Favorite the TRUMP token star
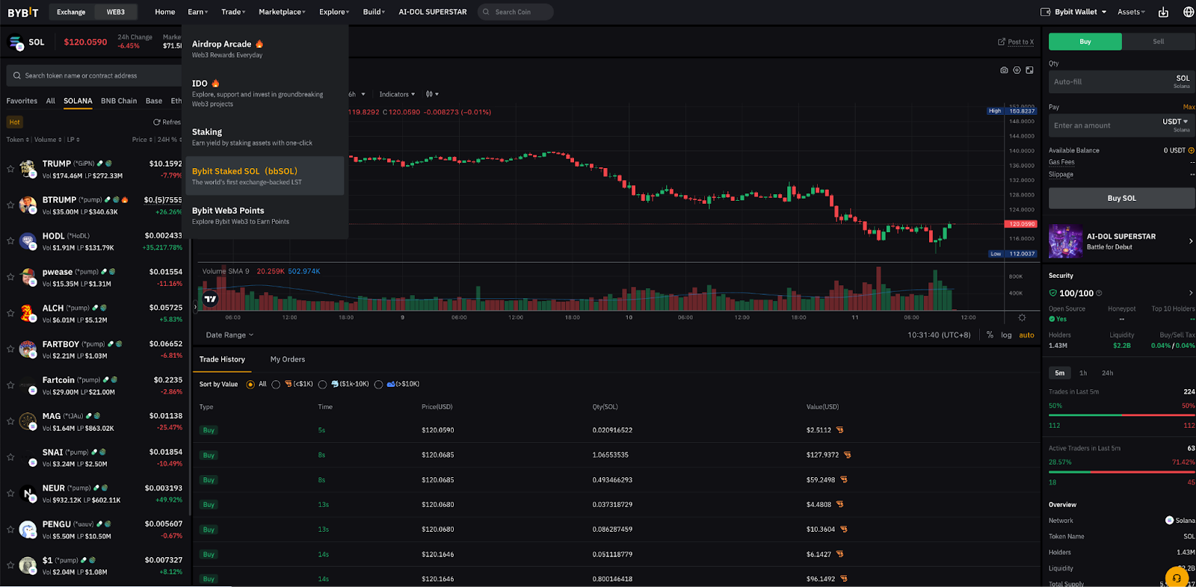Image resolution: width=1196 pixels, height=587 pixels. coord(10,169)
